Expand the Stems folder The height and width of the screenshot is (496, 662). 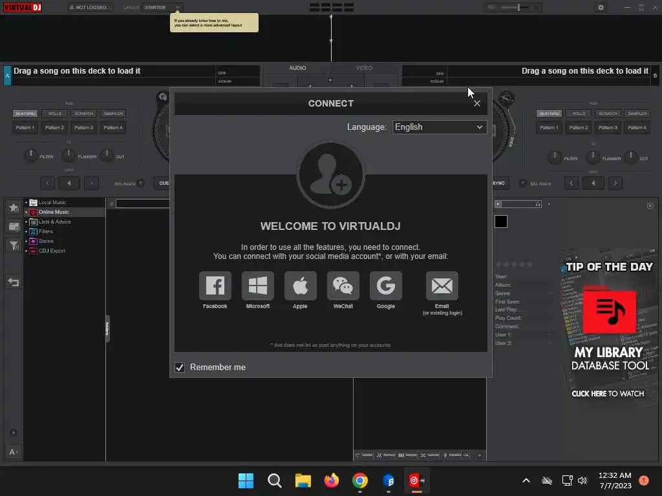click(x=26, y=242)
